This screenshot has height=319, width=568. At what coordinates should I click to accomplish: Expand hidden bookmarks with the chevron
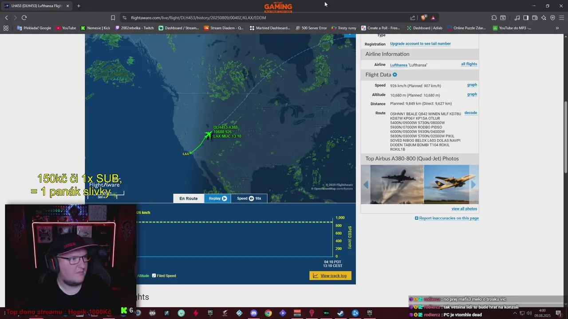point(557,28)
